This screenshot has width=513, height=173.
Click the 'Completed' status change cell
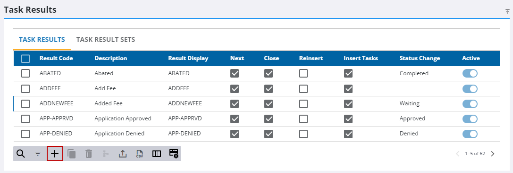point(414,74)
